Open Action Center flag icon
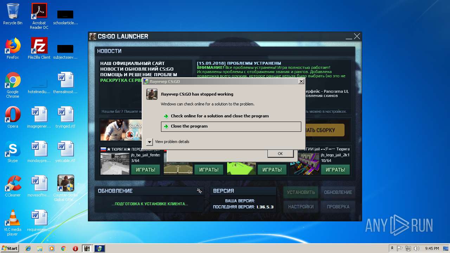Screen dimensions: 450x253 [400, 248]
